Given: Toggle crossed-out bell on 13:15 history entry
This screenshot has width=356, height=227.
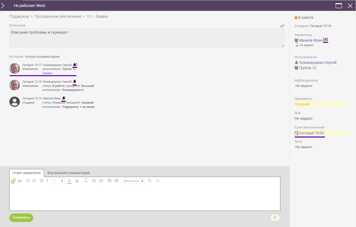Looking at the screenshot, I should (75, 81).
